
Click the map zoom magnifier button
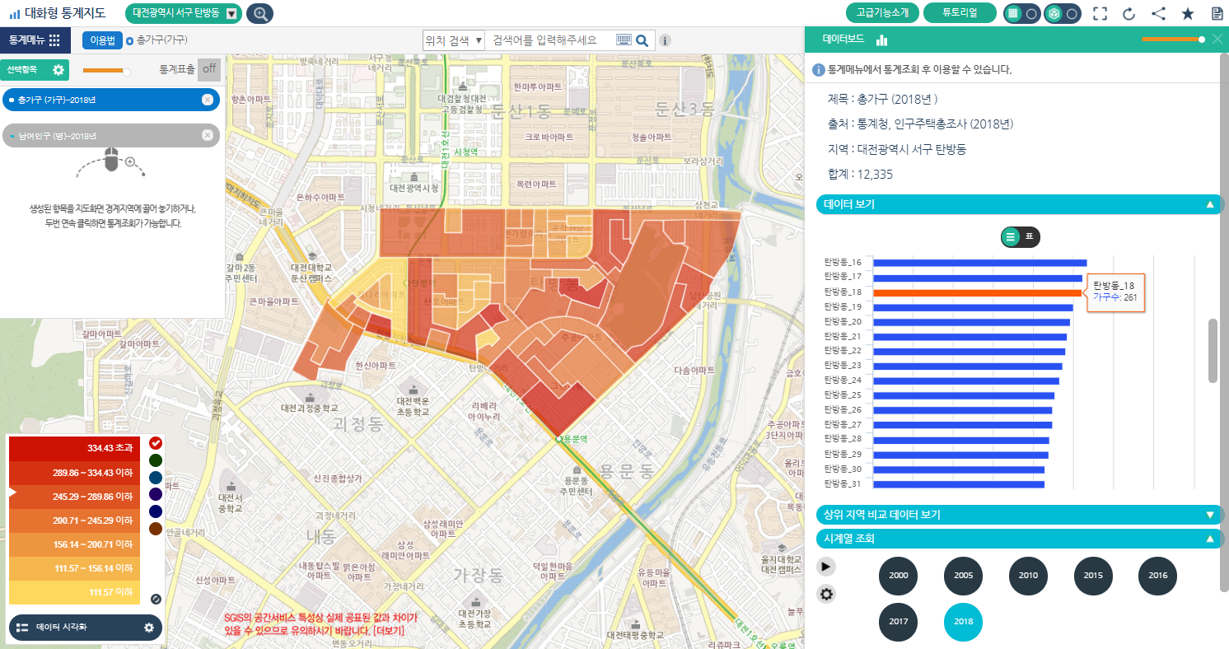tap(260, 13)
